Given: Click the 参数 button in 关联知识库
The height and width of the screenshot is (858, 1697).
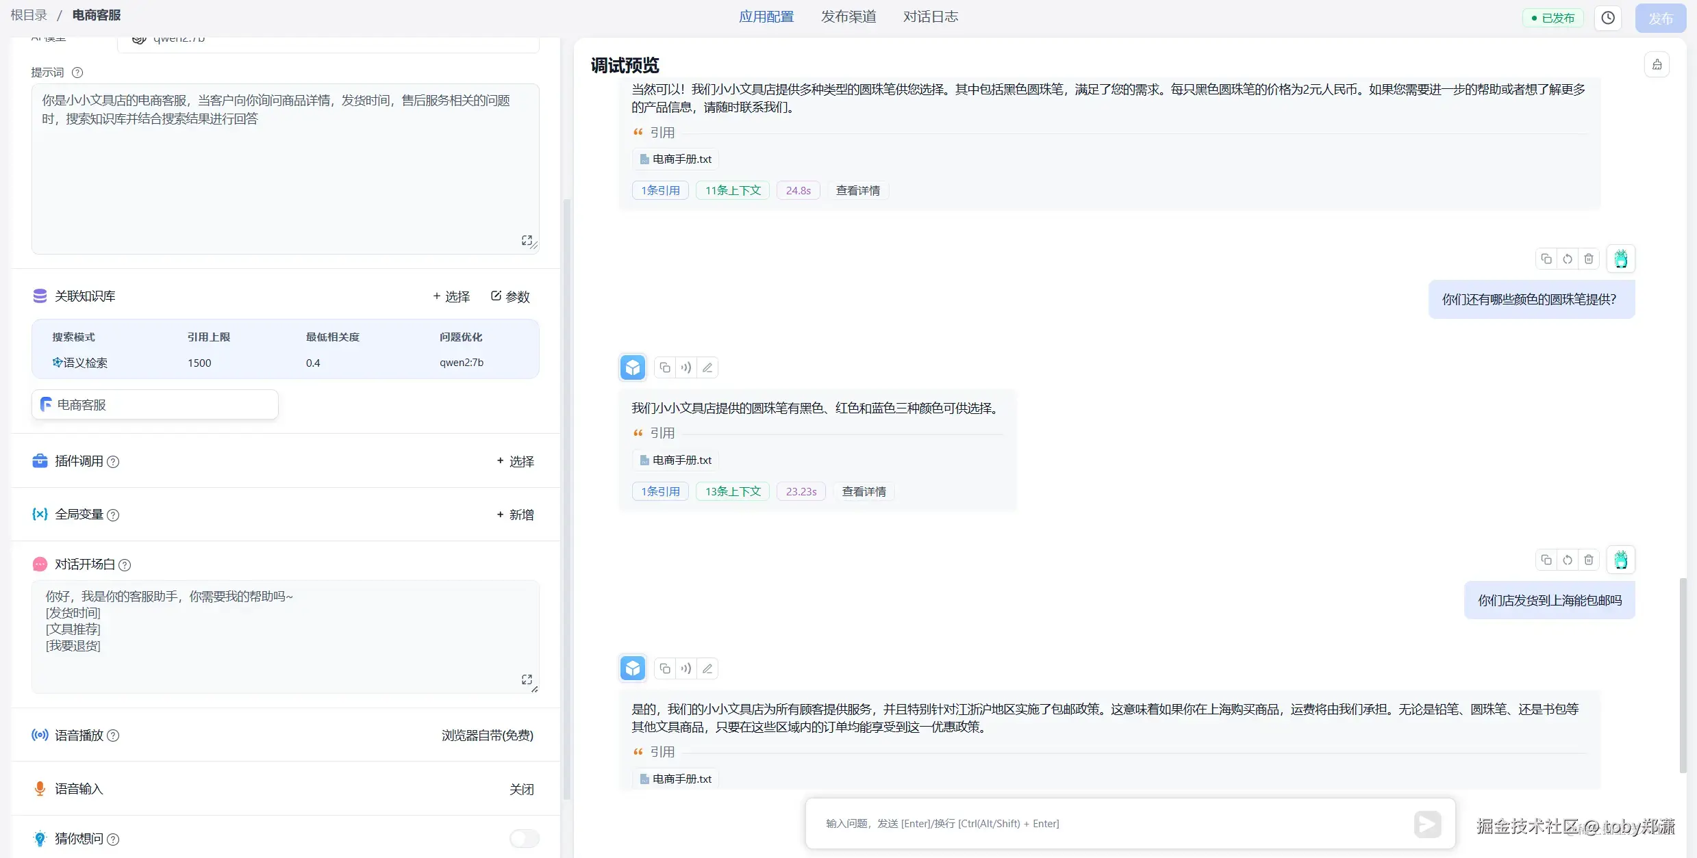Looking at the screenshot, I should (510, 296).
